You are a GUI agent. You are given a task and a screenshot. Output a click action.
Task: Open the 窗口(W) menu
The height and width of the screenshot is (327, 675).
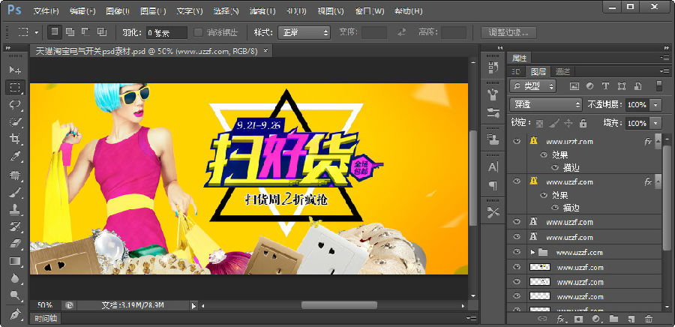370,10
